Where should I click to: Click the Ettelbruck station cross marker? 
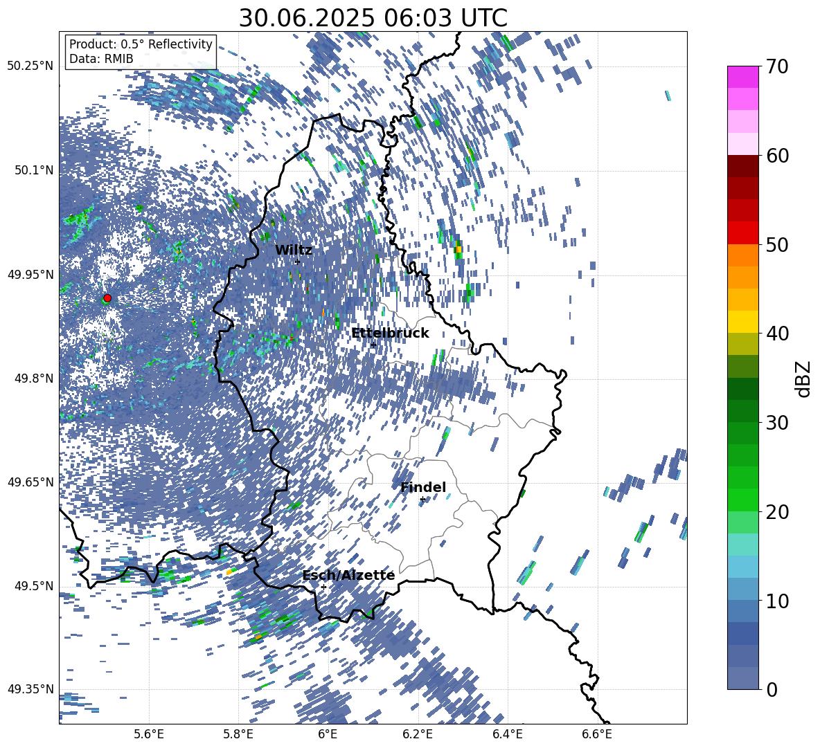click(373, 344)
